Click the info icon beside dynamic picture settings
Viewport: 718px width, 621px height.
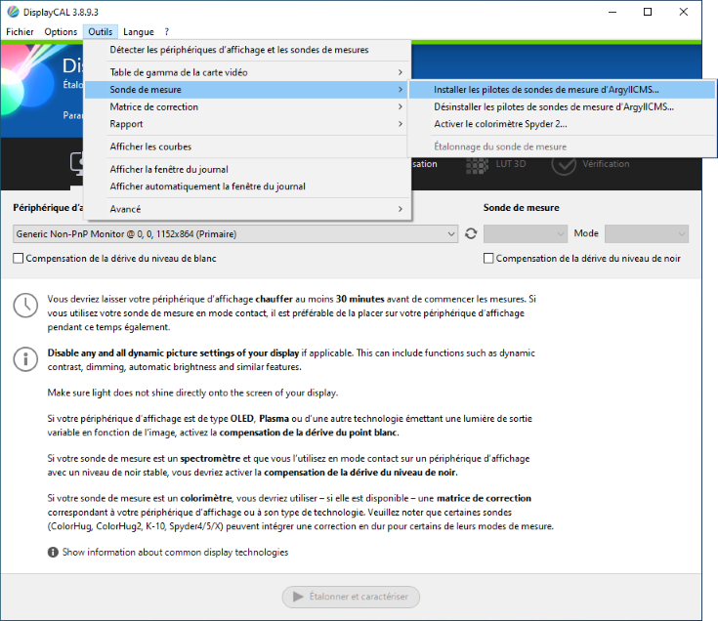(25, 358)
